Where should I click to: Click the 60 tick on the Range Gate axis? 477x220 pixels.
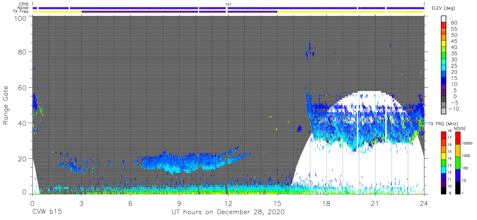click(23, 87)
